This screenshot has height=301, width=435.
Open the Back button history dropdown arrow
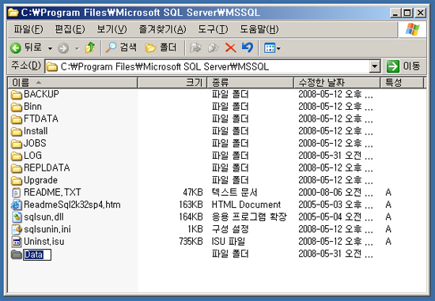(x=50, y=48)
